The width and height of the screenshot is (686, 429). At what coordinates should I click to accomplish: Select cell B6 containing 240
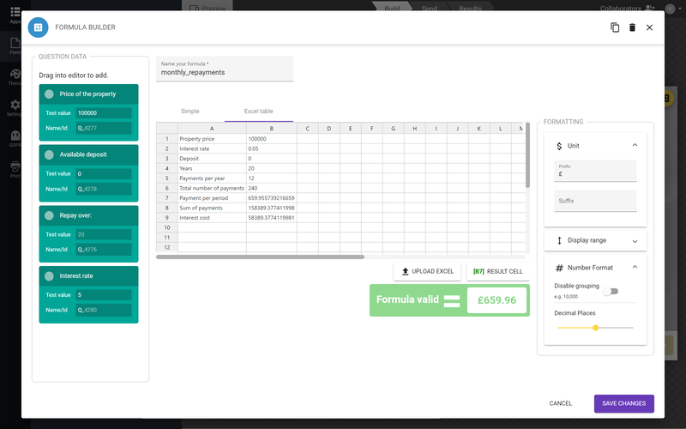pyautogui.click(x=272, y=188)
